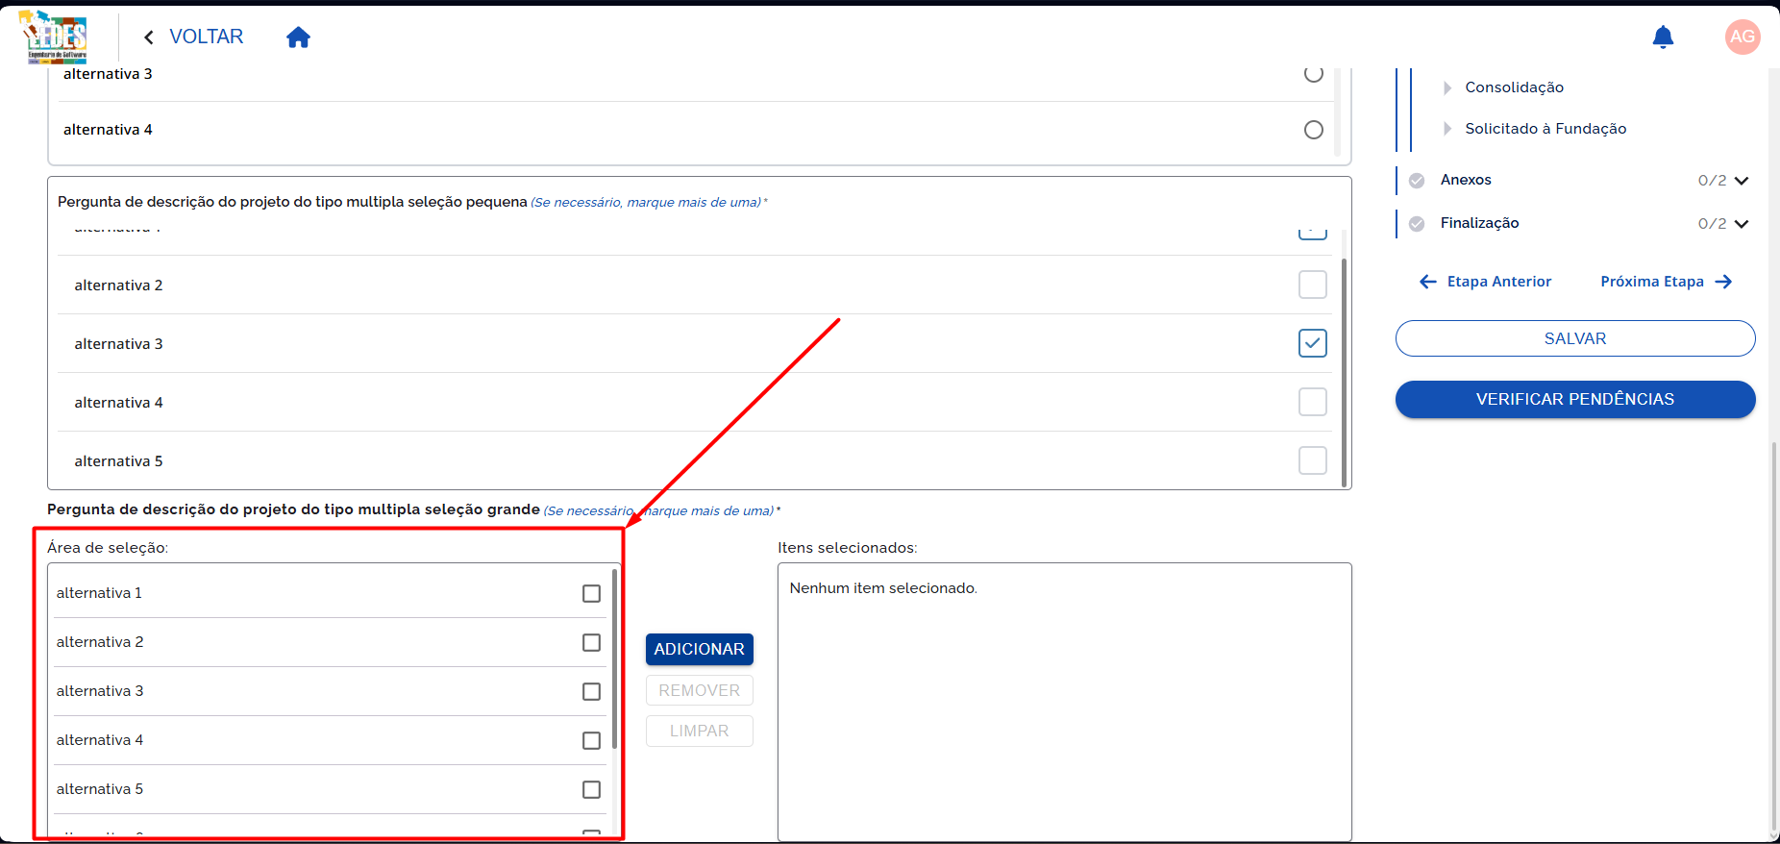Click 'Nenhum item selecionado.' text
The height and width of the screenshot is (844, 1780).
point(883,588)
